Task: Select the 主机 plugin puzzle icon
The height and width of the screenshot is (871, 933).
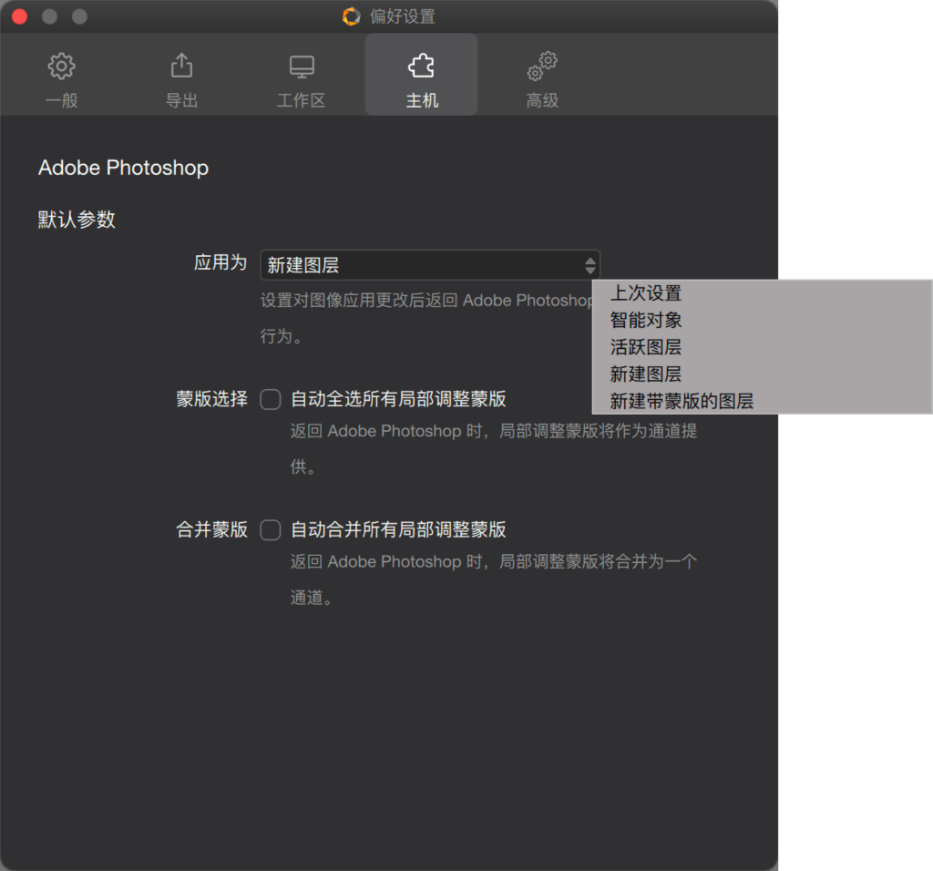Action: [x=421, y=66]
